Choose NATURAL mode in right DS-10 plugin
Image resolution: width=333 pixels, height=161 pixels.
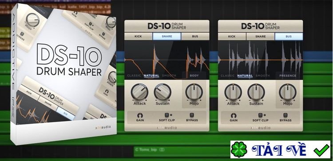coord(245,75)
